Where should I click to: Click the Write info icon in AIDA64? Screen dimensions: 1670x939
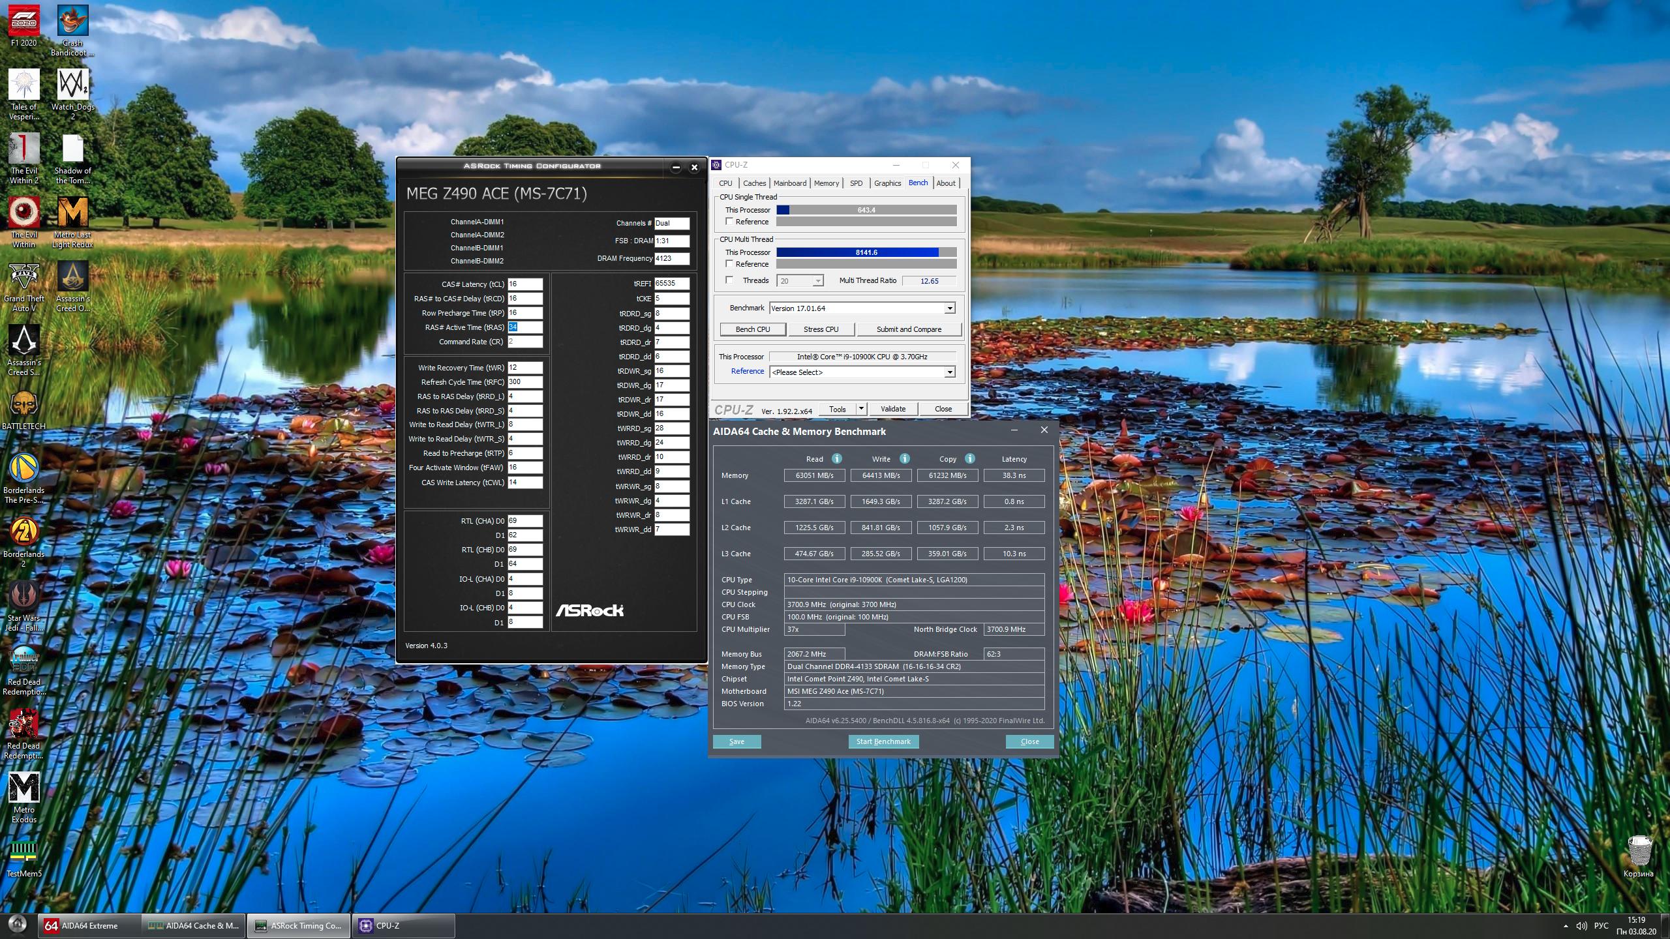point(904,458)
